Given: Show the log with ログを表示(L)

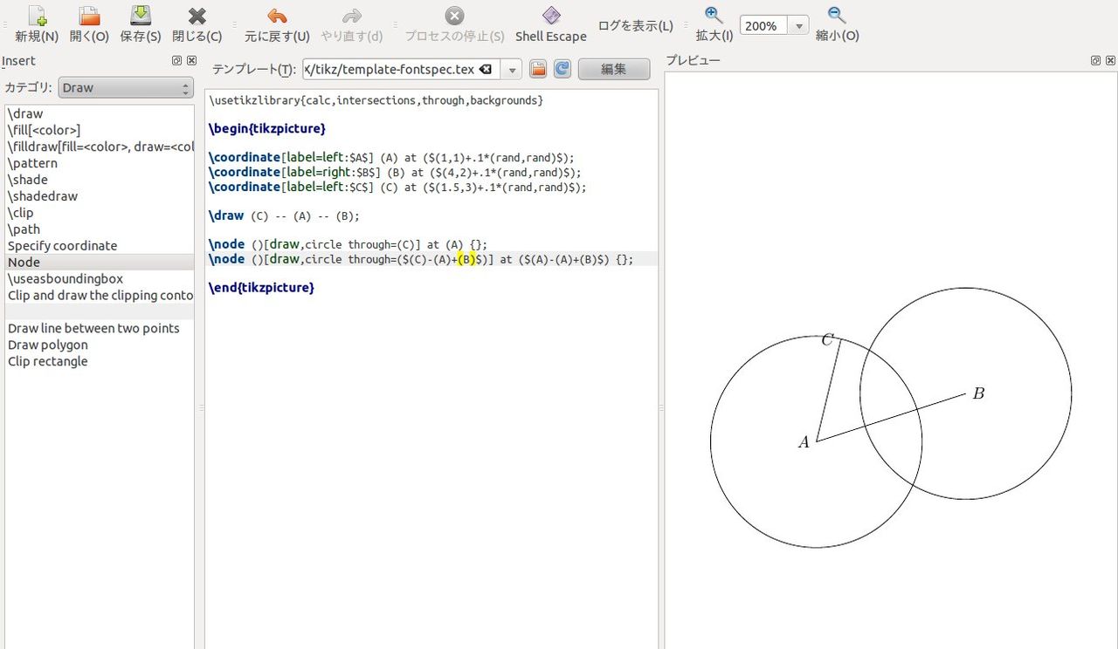Looking at the screenshot, I should [x=636, y=25].
